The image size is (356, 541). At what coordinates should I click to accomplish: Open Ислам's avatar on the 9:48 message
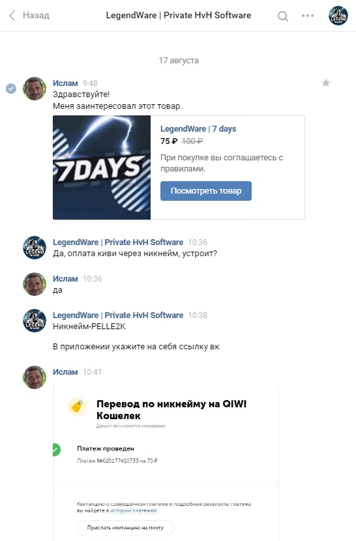[x=35, y=89]
